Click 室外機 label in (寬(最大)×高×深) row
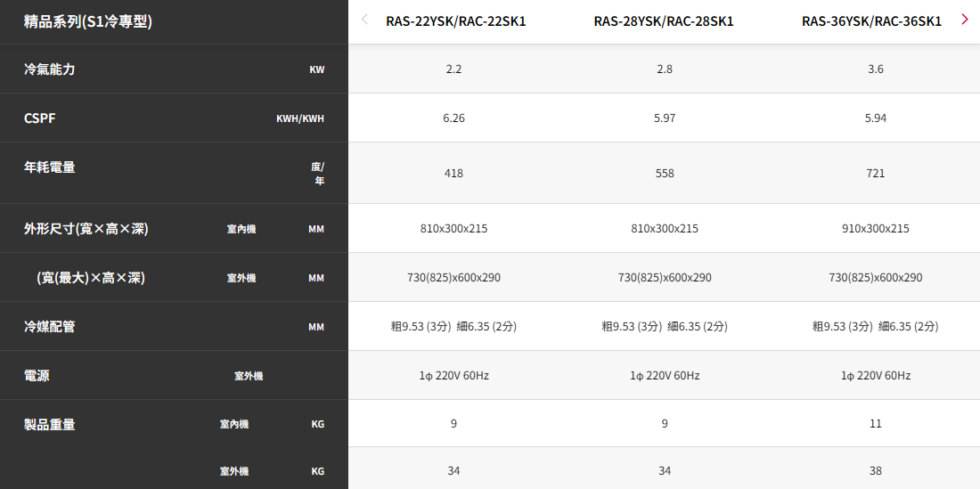This screenshot has width=980, height=489. pos(241,278)
